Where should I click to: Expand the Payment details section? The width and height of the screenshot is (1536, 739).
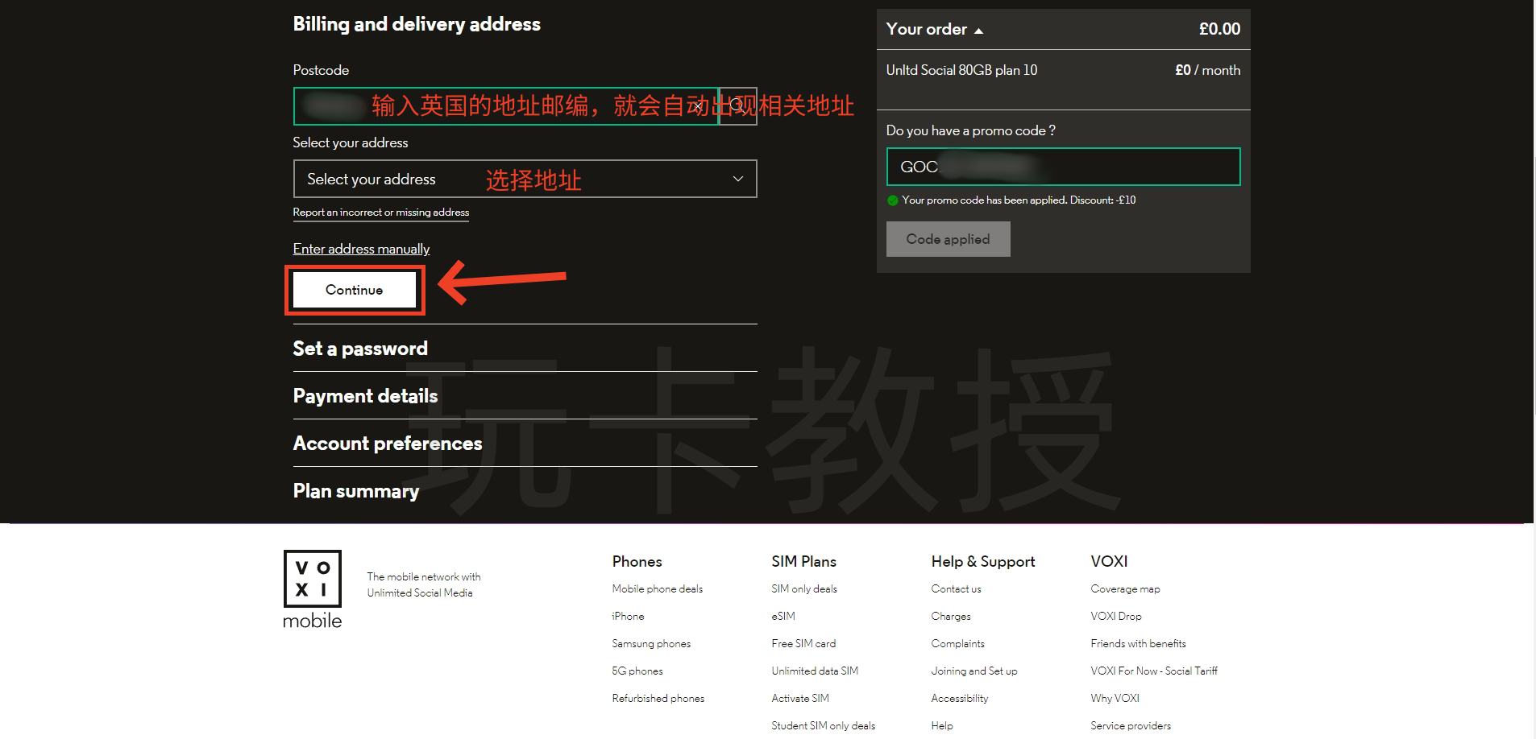click(365, 396)
